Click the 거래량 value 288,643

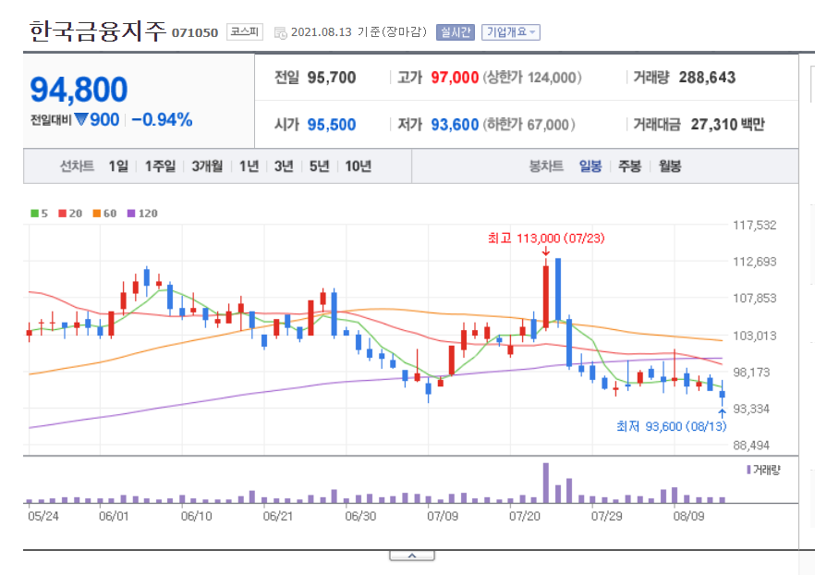707,78
